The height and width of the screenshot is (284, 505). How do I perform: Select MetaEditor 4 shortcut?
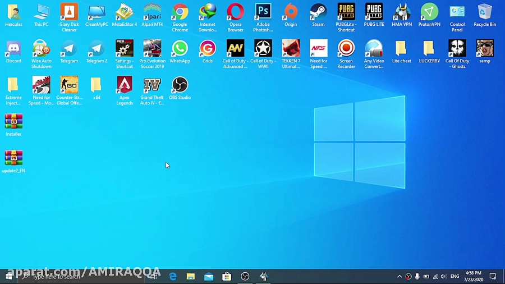click(x=125, y=15)
